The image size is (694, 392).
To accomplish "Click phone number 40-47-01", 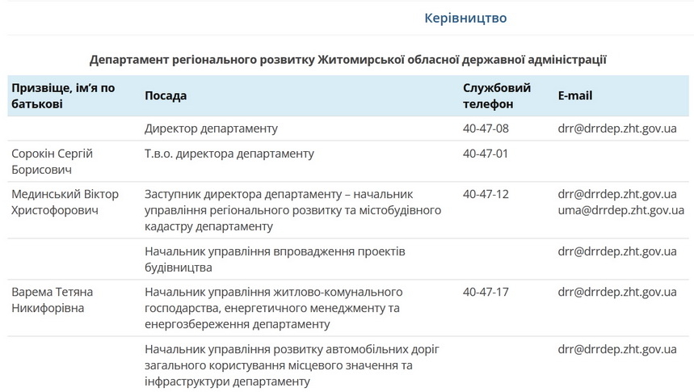I will point(486,154).
